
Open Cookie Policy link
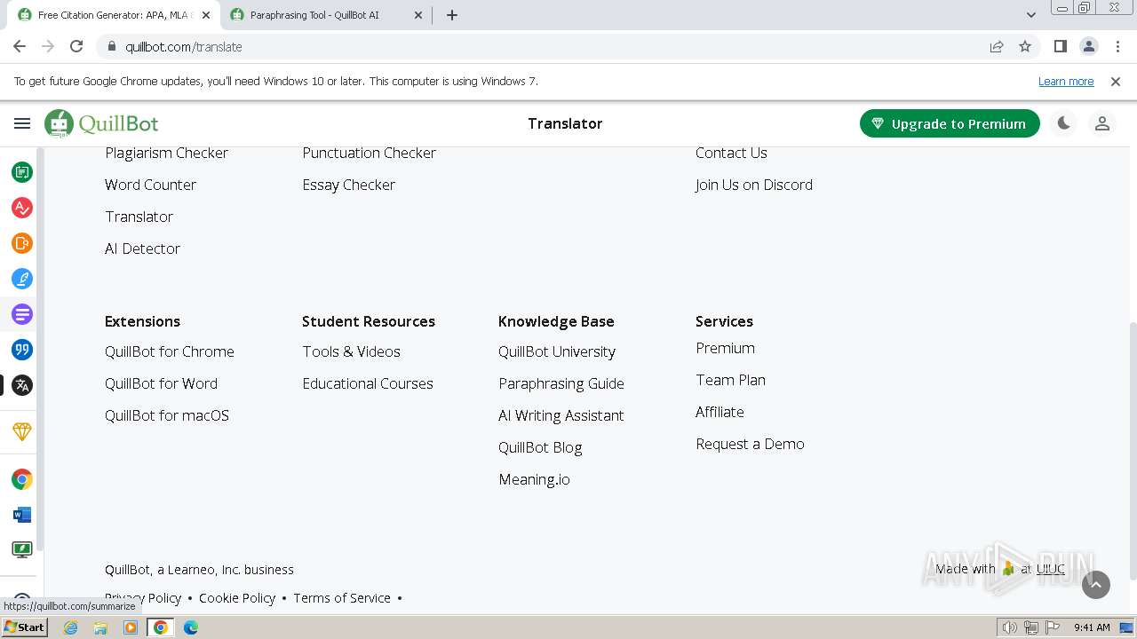tap(237, 598)
